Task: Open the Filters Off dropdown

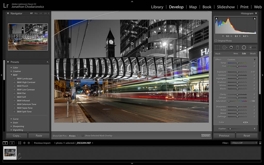Action: (244, 143)
